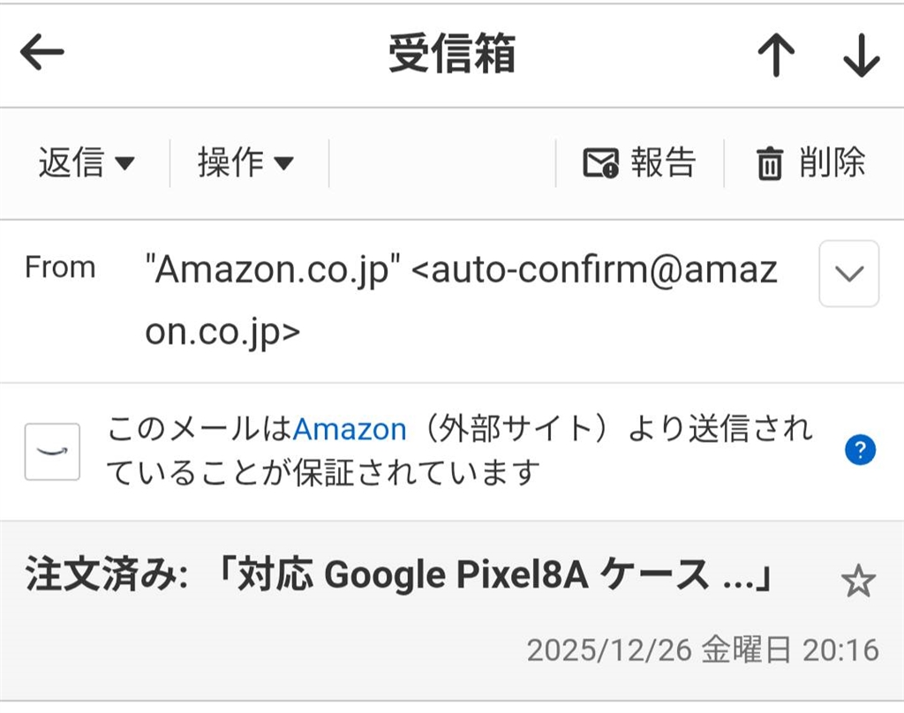Click the 受信箱 inbox title

(x=451, y=55)
